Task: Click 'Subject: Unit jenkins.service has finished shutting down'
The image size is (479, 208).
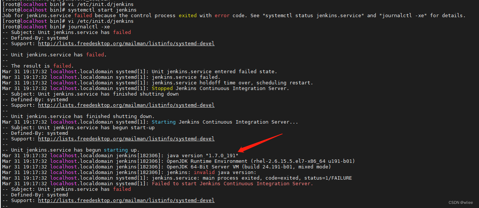Action: (x=95, y=94)
